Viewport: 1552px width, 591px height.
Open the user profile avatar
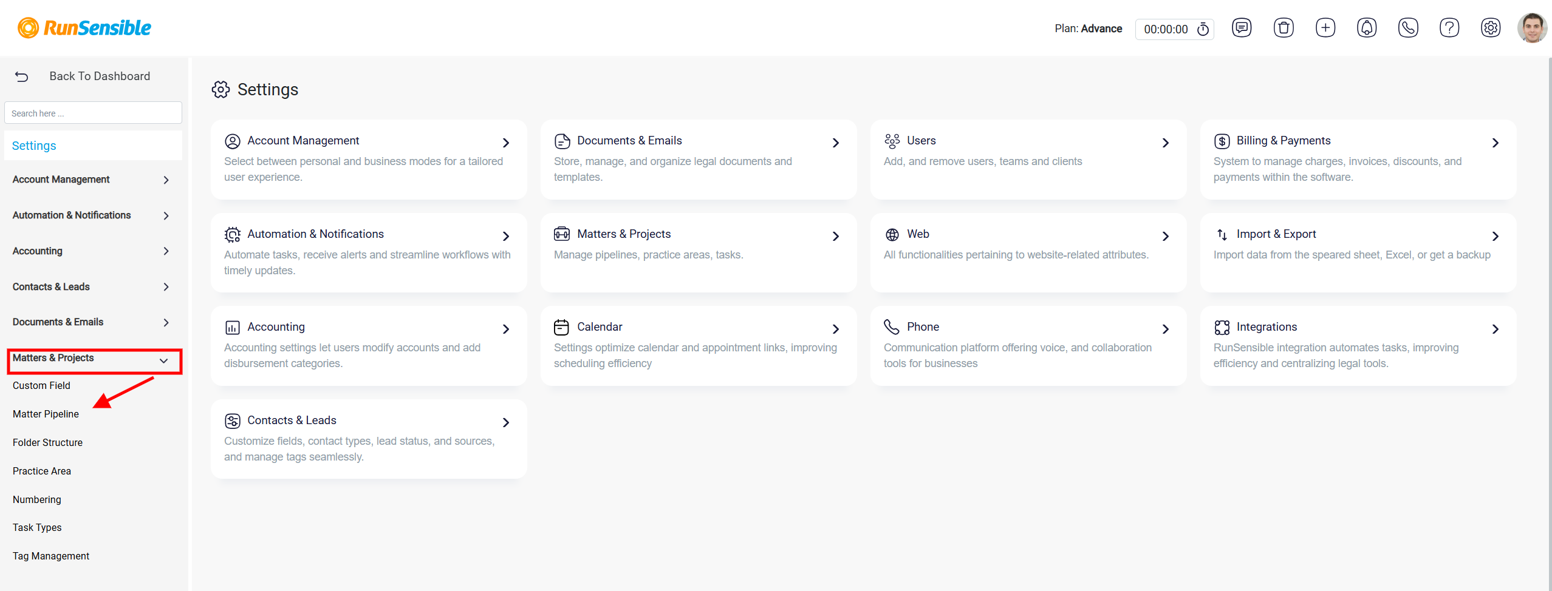point(1532,28)
